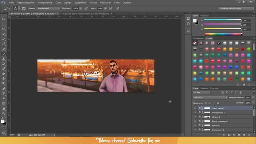Select the Rectangle shape tool
The width and height of the screenshot is (256, 144).
4,104
